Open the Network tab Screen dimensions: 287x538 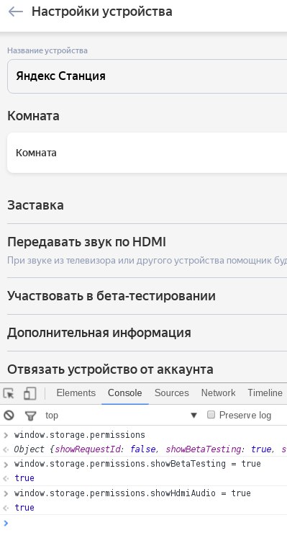[x=218, y=393]
